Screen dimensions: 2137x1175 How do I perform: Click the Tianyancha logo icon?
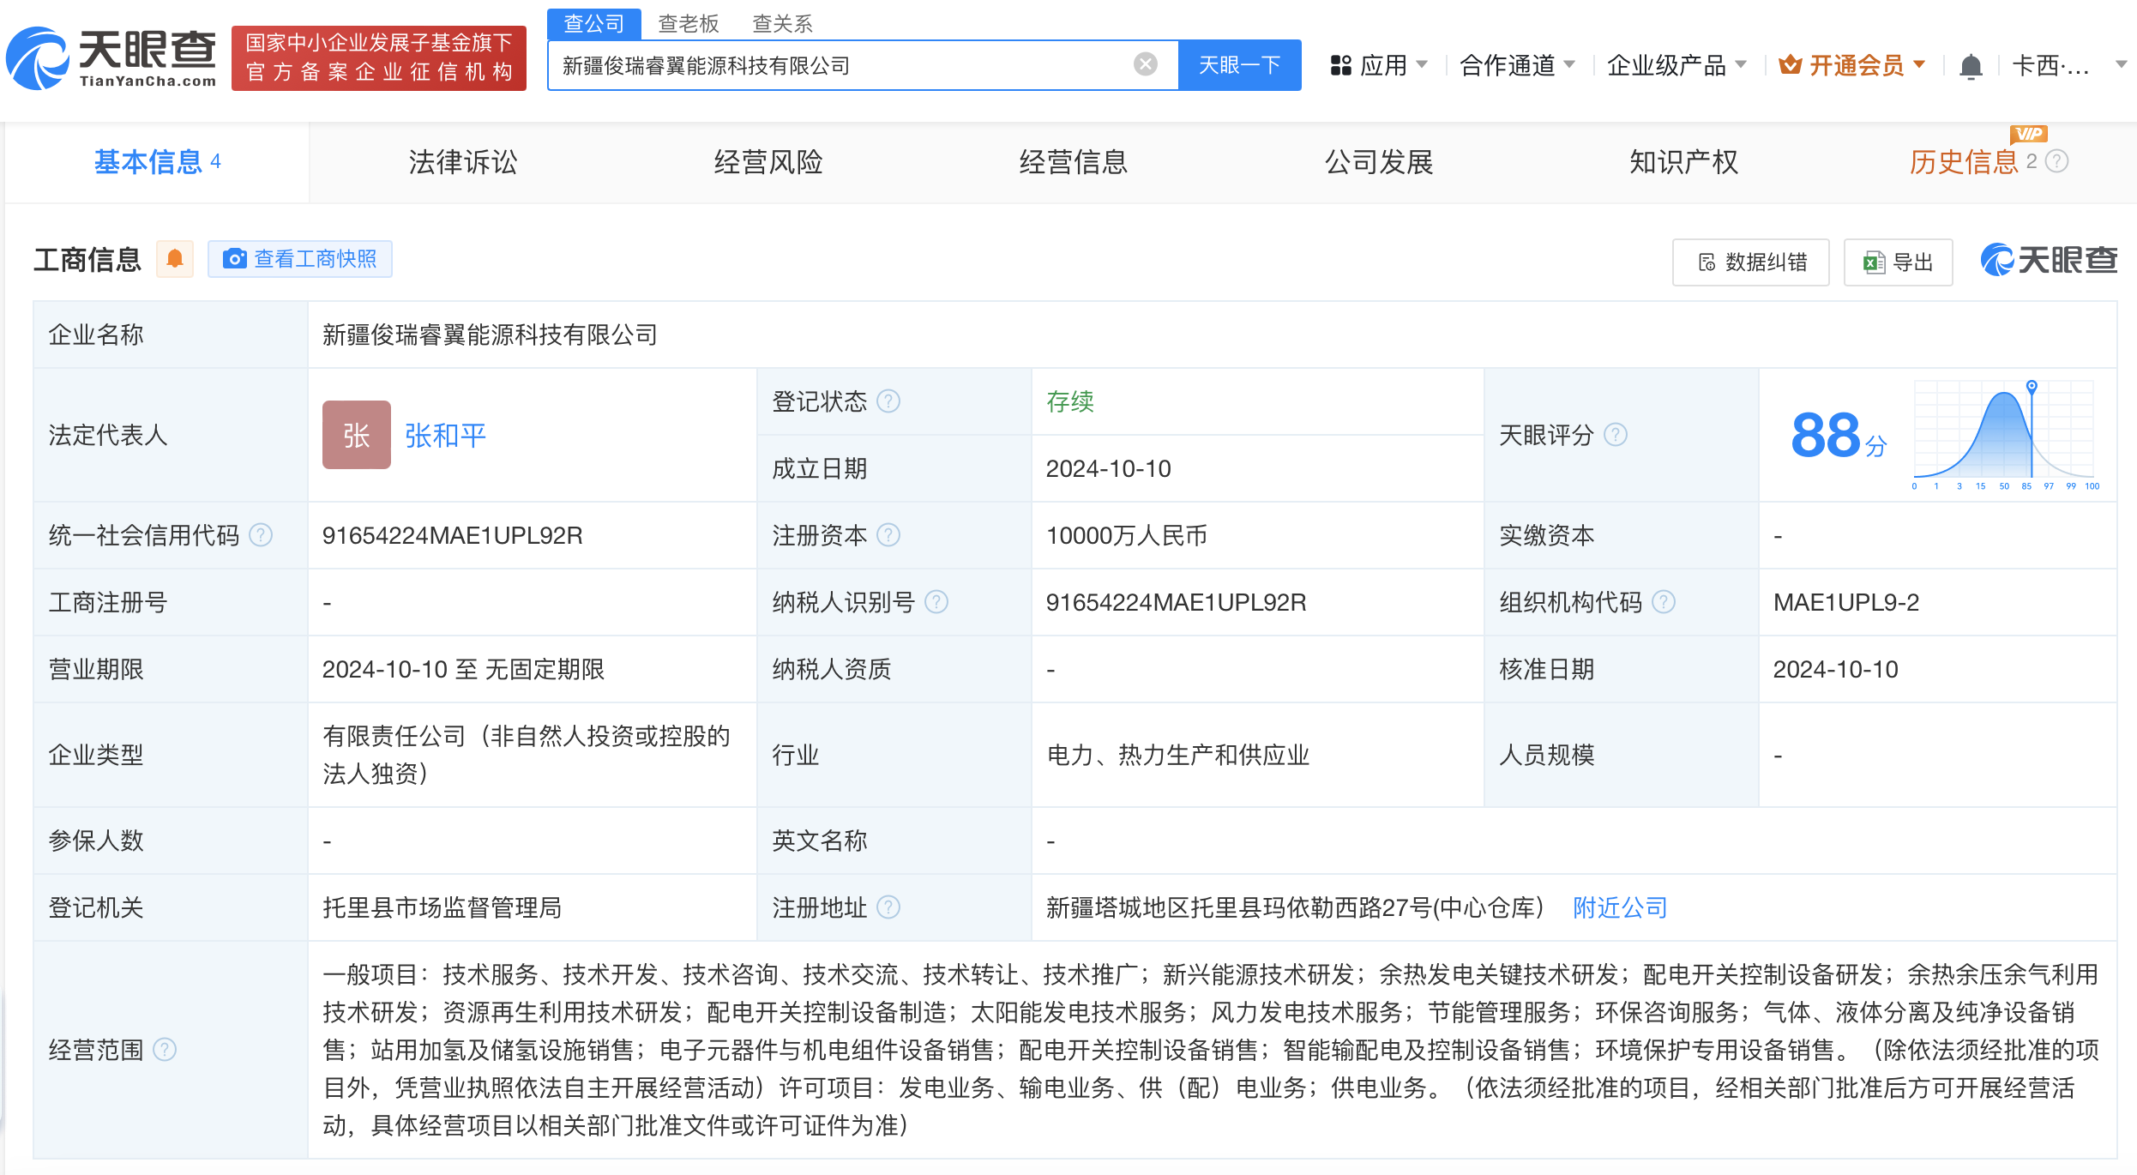coord(39,57)
